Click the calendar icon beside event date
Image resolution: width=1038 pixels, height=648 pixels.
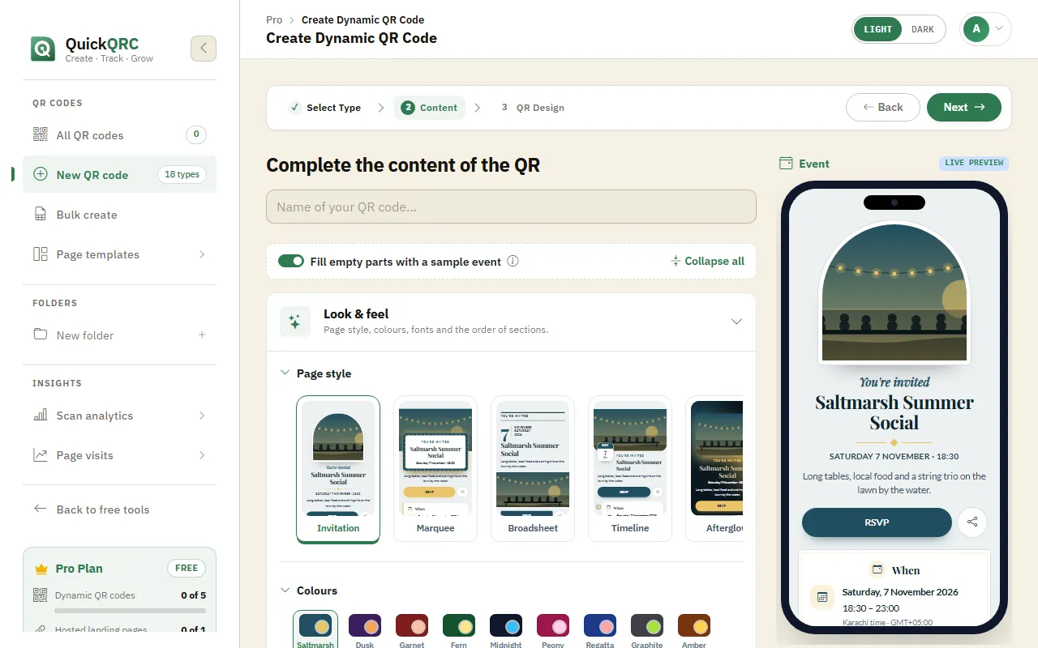coord(822,597)
